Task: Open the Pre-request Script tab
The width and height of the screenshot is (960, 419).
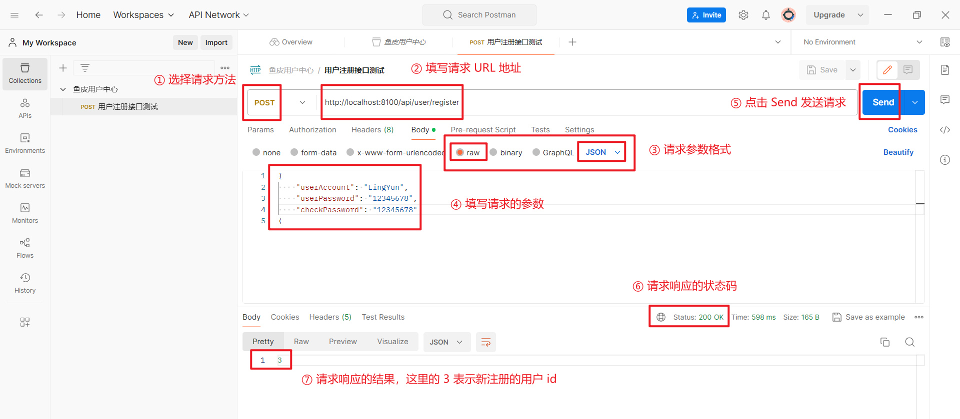Action: tap(482, 130)
